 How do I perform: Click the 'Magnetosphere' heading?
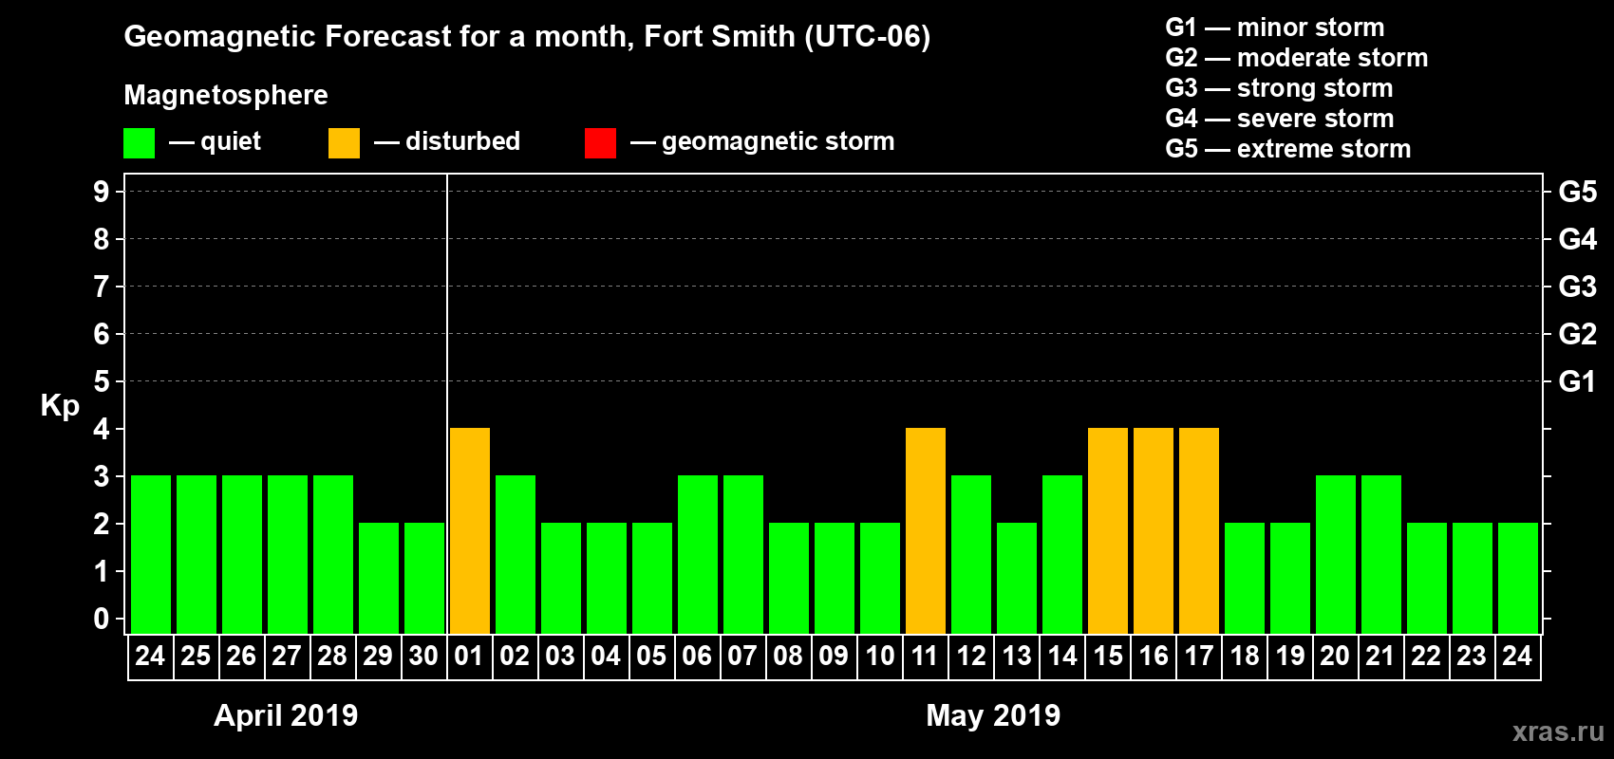pyautogui.click(x=226, y=95)
